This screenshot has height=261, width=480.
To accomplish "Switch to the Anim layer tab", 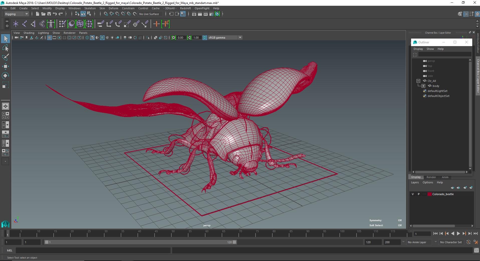I will (x=445, y=177).
